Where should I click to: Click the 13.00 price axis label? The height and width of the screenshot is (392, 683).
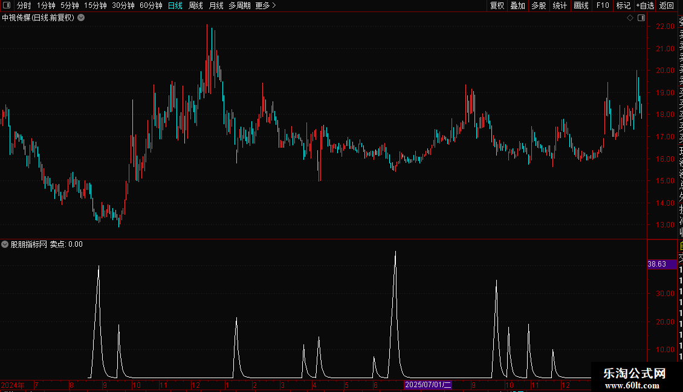click(665, 225)
